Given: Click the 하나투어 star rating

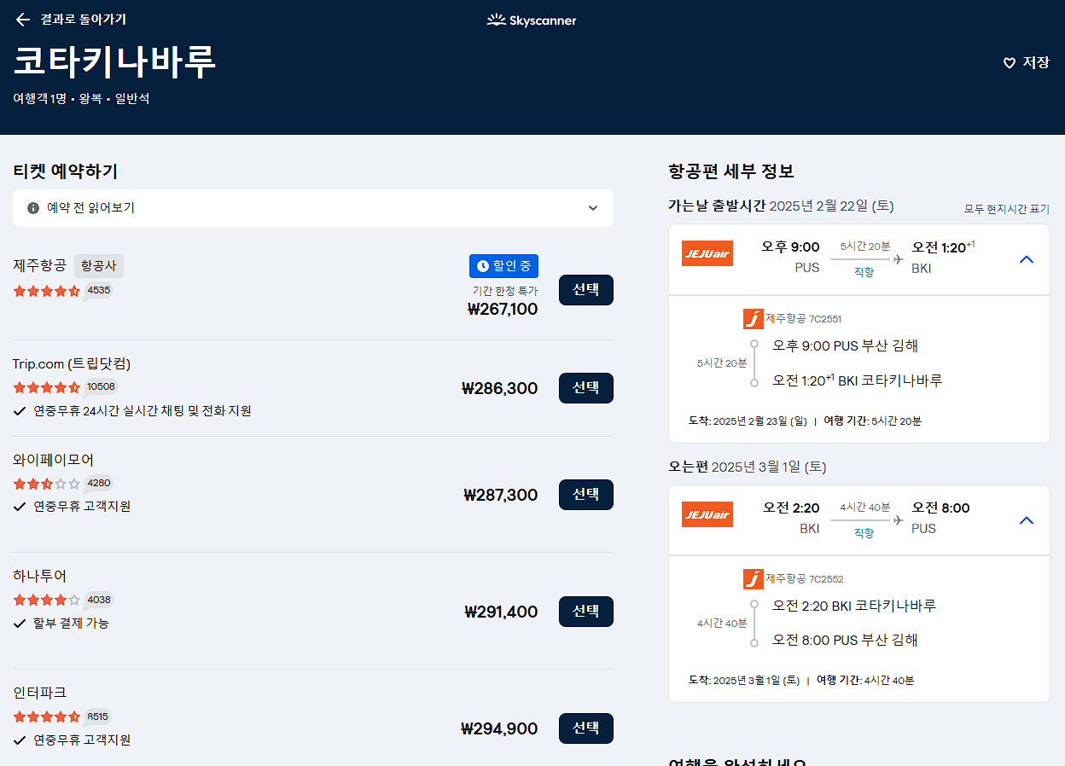Looking at the screenshot, I should 47,600.
